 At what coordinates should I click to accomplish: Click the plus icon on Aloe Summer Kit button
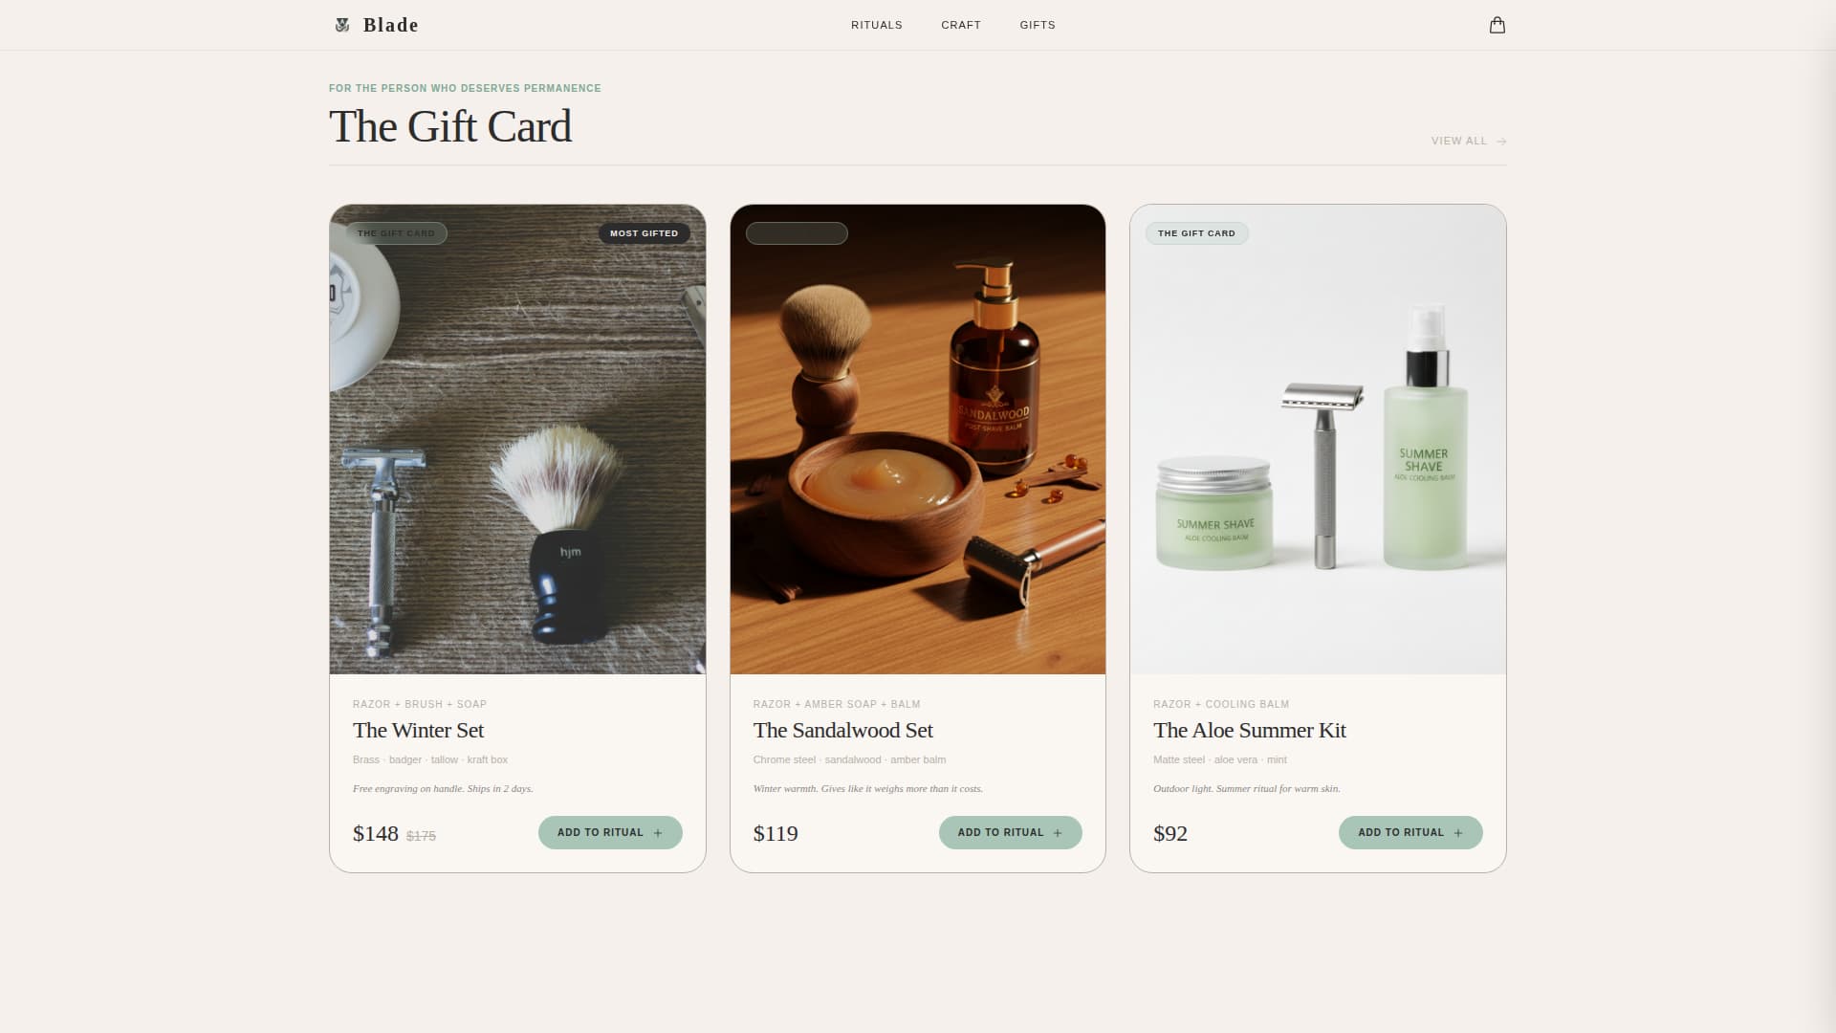click(x=1458, y=832)
